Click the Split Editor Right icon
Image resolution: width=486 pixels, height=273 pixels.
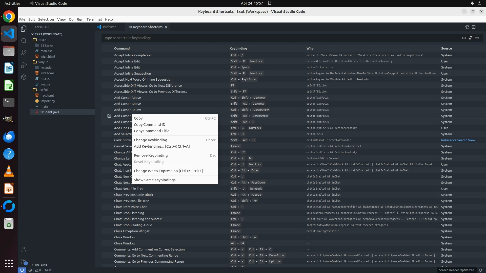(x=474, y=27)
